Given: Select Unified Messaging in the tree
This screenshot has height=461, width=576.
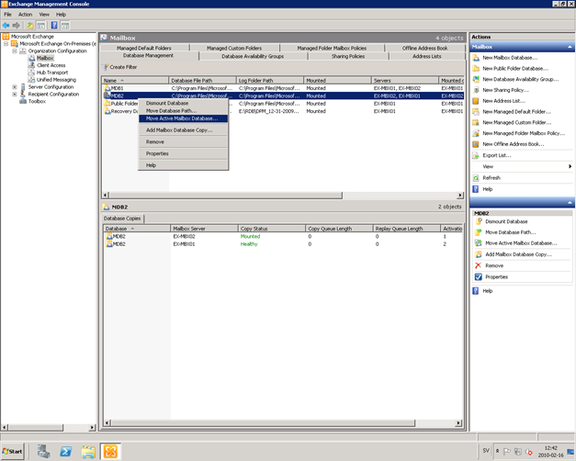Looking at the screenshot, I should click(56, 80).
